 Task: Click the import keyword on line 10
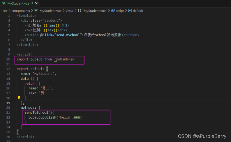pyautogui.click(x=22, y=59)
